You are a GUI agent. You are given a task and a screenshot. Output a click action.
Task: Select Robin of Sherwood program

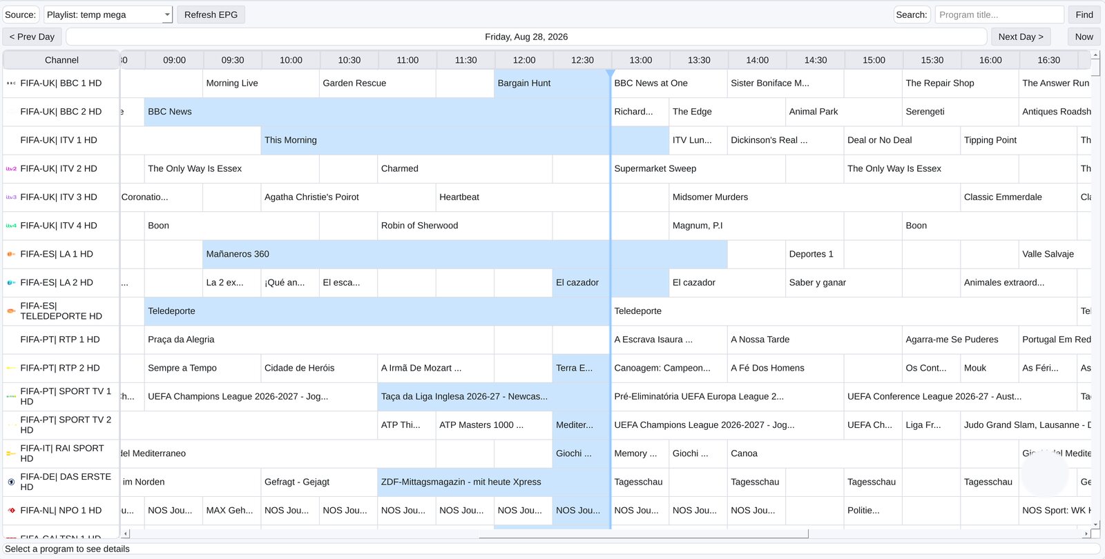click(465, 226)
